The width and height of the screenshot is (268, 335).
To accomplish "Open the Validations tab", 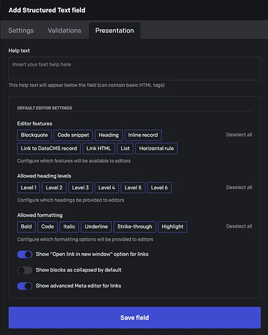I will pos(64,30).
